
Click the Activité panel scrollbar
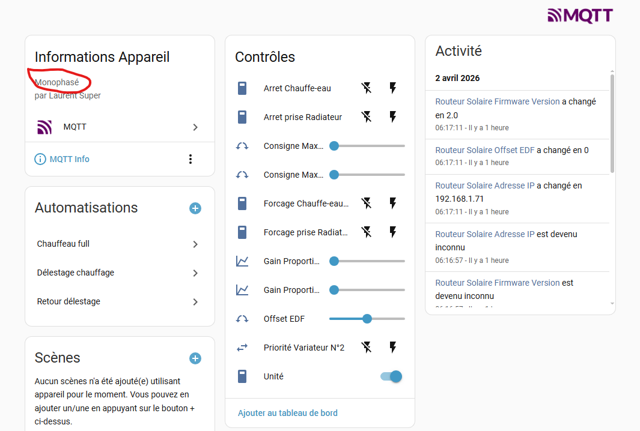coord(612,123)
